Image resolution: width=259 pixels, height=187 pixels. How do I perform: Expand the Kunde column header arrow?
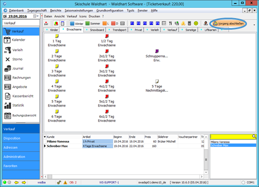tap(45, 137)
